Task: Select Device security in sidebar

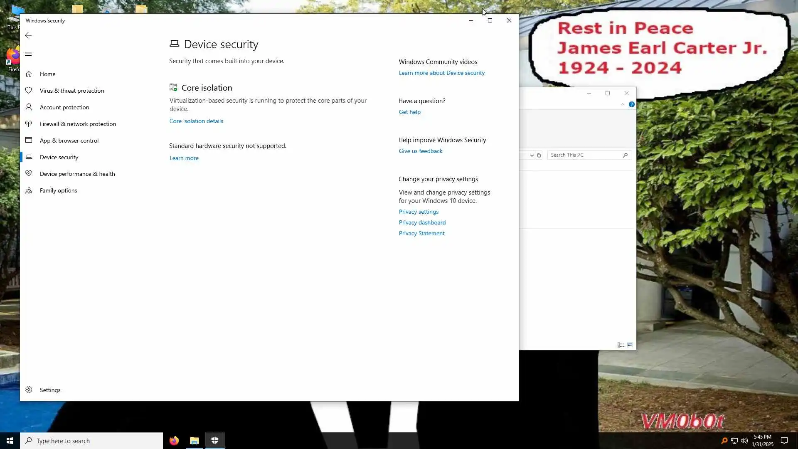Action: (x=59, y=157)
